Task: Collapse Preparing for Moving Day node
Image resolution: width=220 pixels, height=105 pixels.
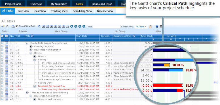Action: click(x=35, y=86)
